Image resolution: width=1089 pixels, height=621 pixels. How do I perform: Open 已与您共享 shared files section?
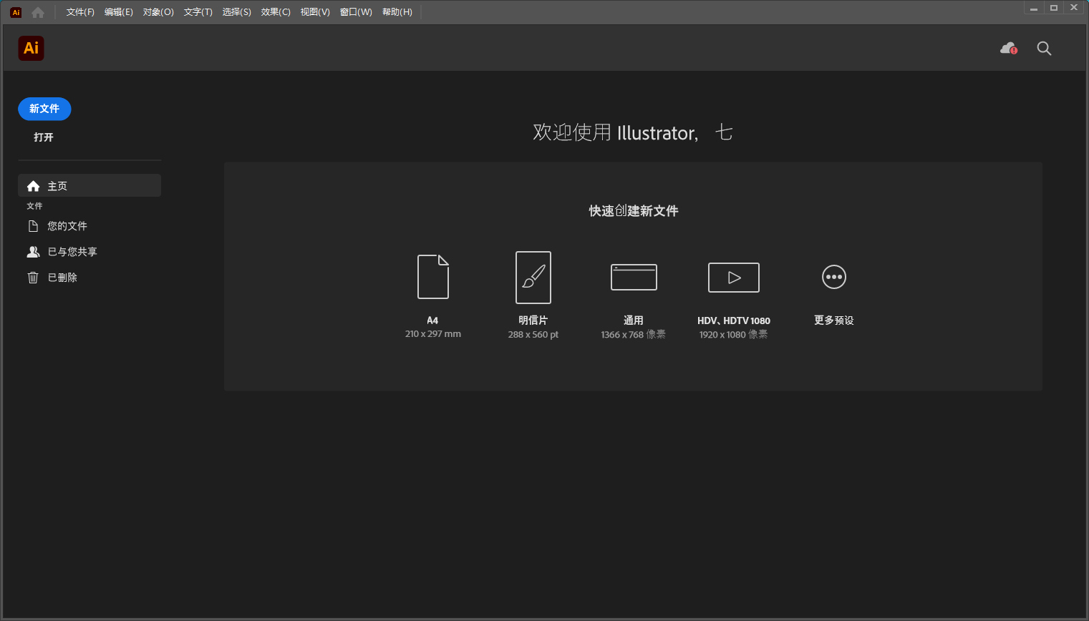[x=71, y=251]
